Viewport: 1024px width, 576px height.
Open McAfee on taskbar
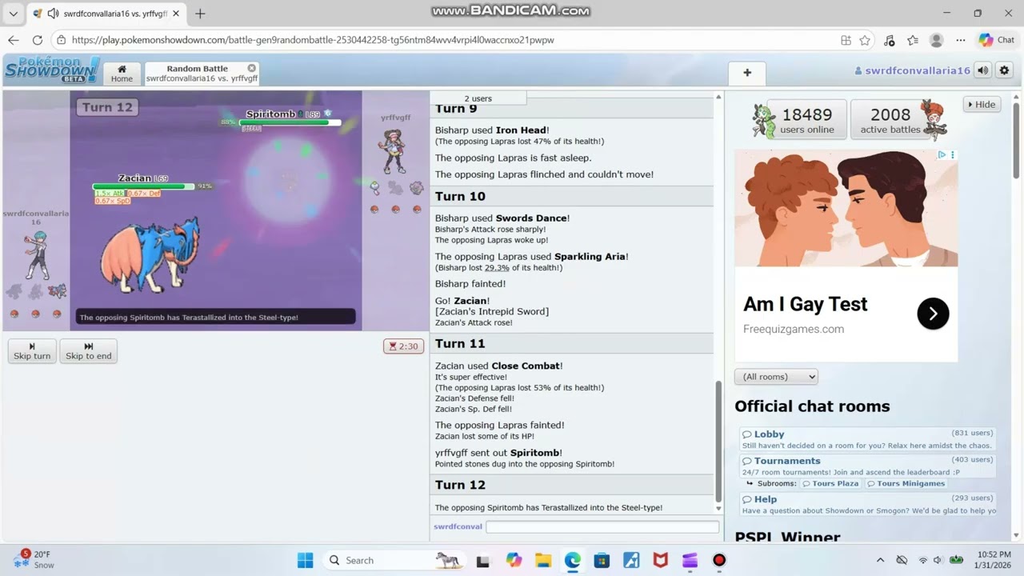pyautogui.click(x=661, y=560)
